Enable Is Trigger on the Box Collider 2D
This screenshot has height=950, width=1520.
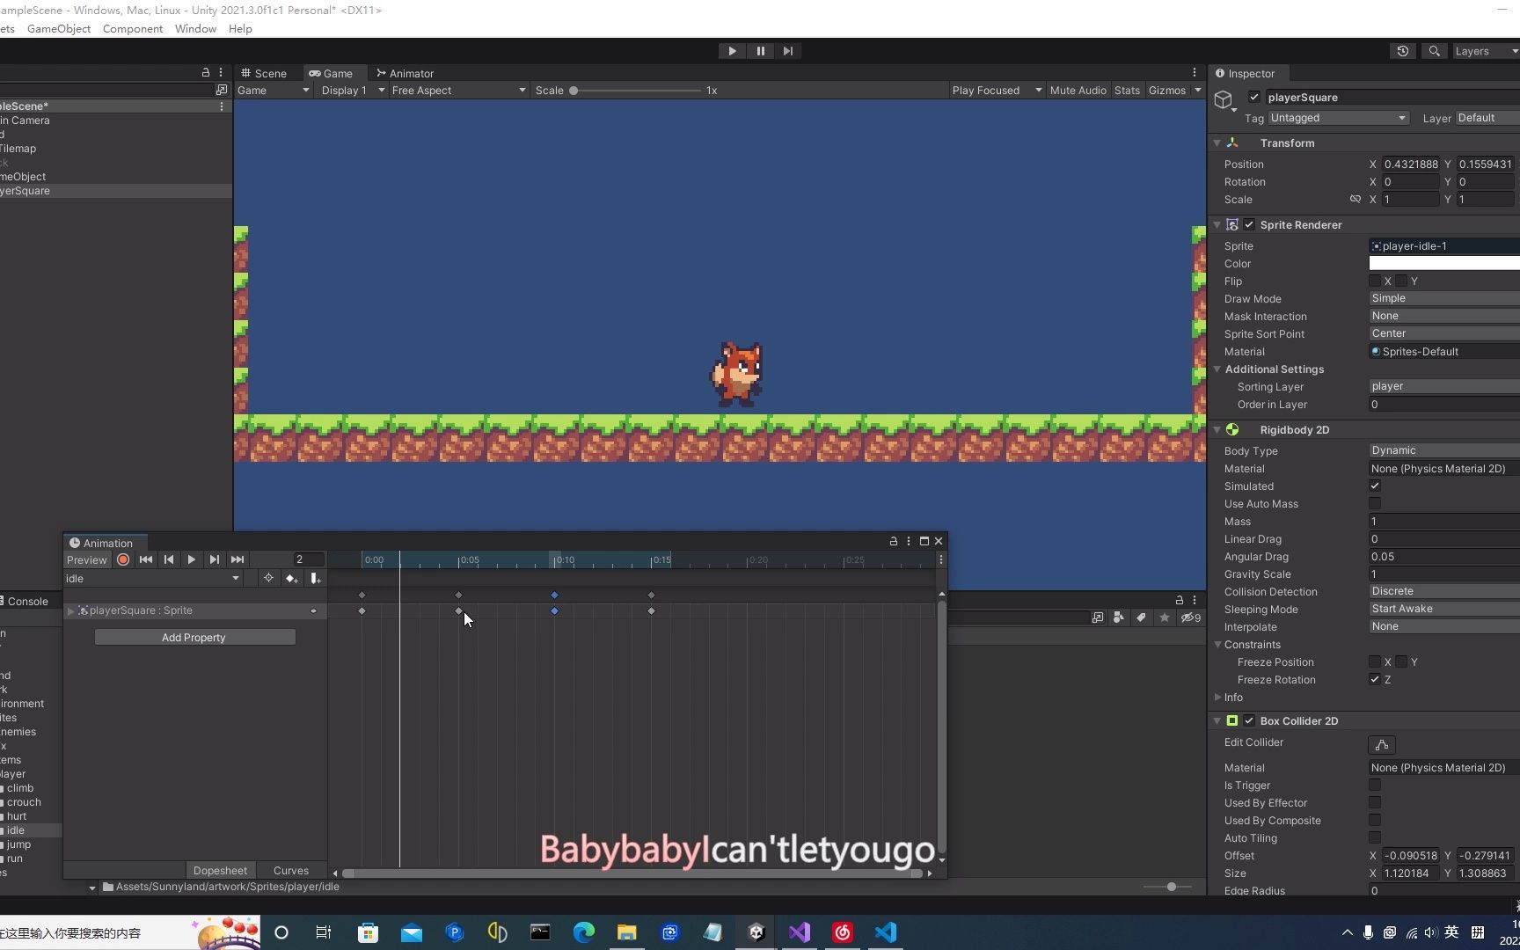(1375, 786)
